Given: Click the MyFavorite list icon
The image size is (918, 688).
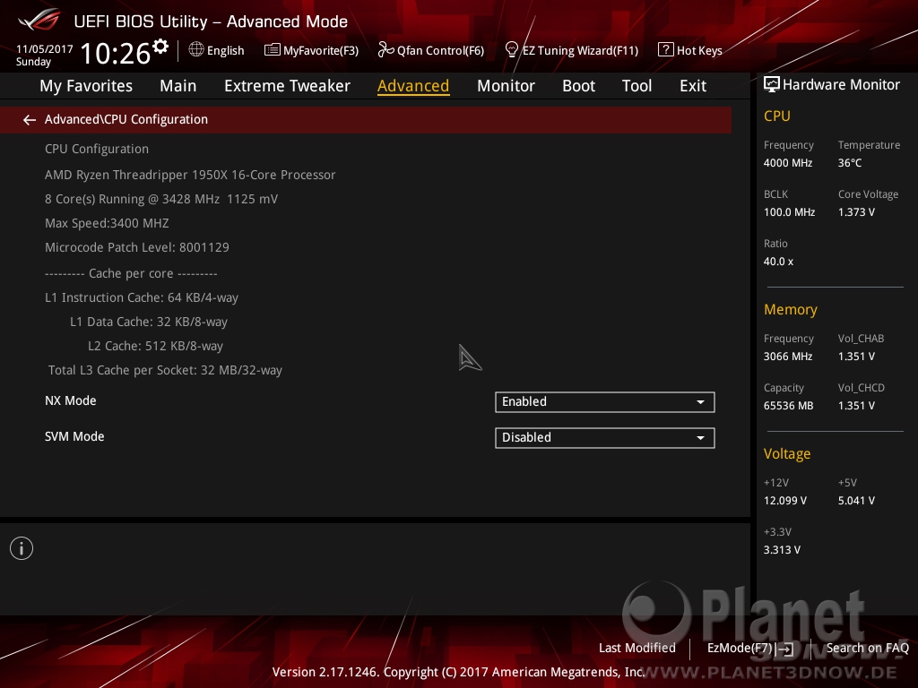Looking at the screenshot, I should tap(272, 50).
